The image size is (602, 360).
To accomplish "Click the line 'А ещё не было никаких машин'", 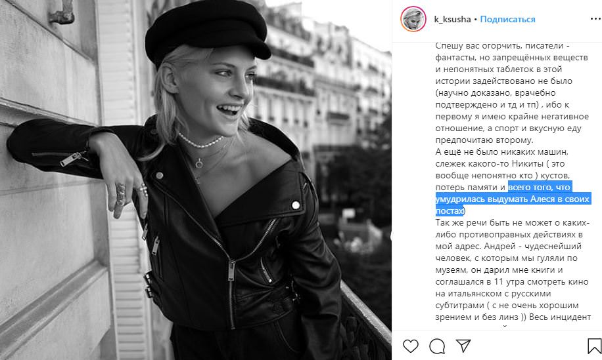I will coord(501,151).
